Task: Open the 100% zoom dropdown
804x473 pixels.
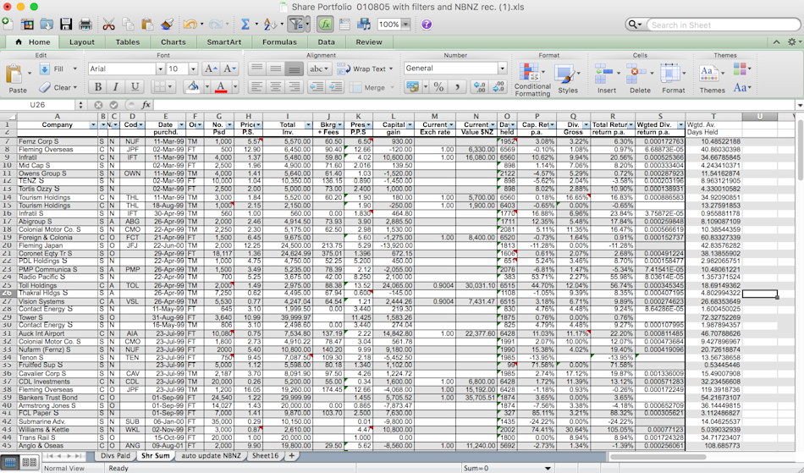Action: coord(405,24)
